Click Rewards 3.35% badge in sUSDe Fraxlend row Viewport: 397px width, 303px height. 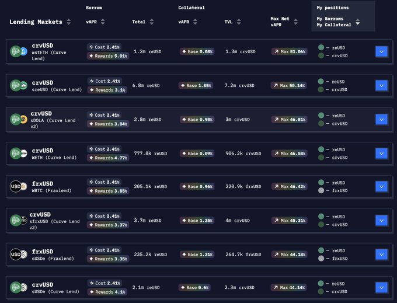(108, 259)
